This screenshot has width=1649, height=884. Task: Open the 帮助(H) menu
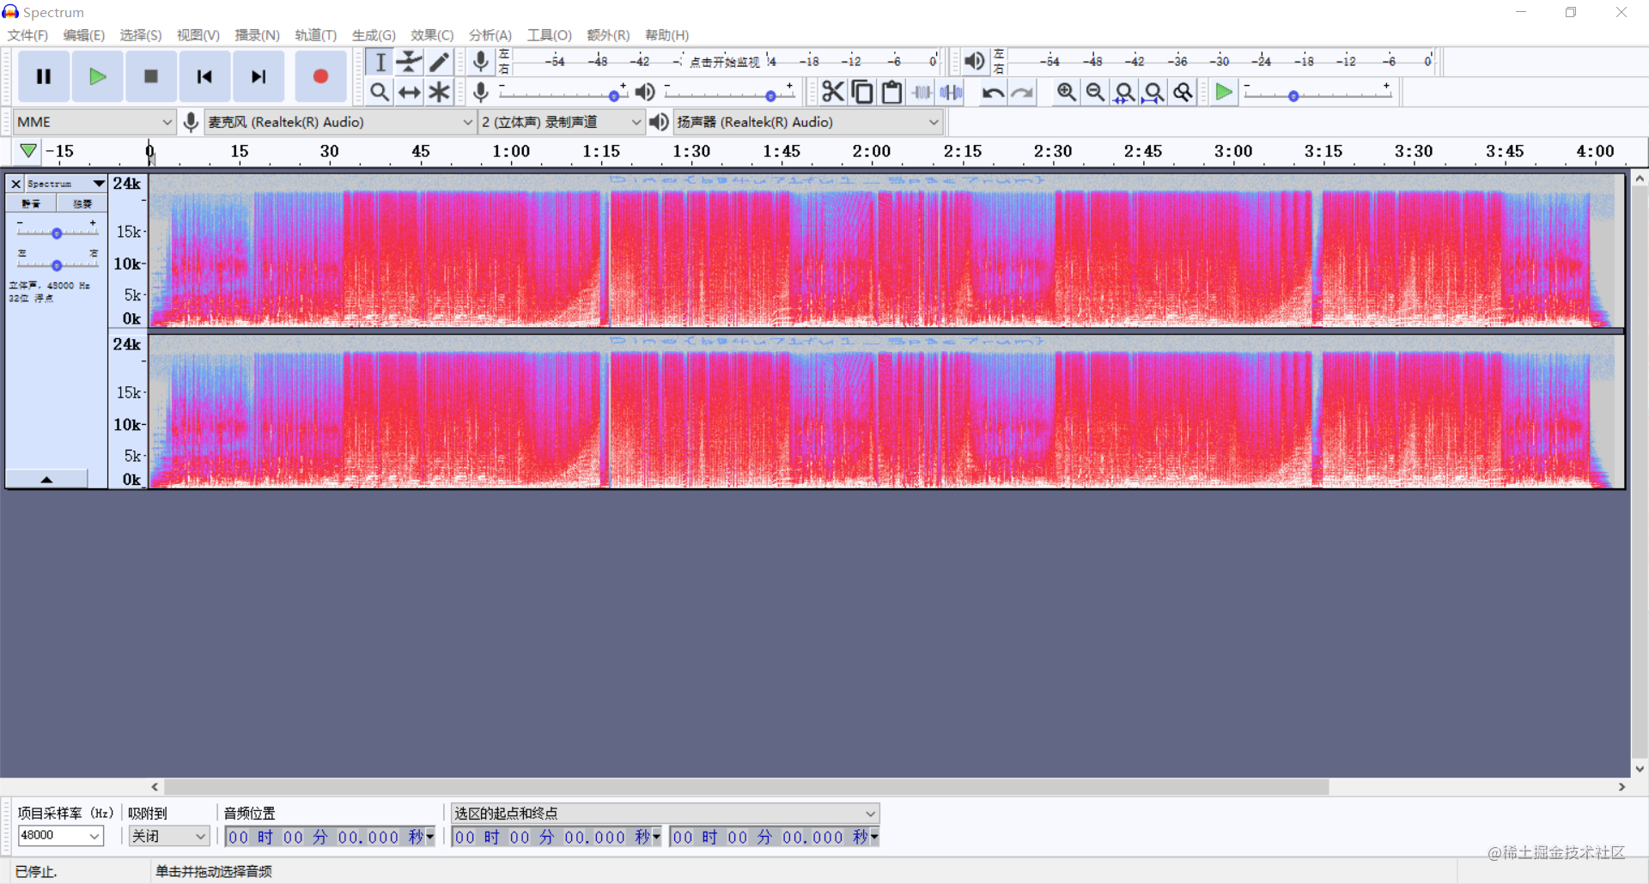pyautogui.click(x=666, y=35)
